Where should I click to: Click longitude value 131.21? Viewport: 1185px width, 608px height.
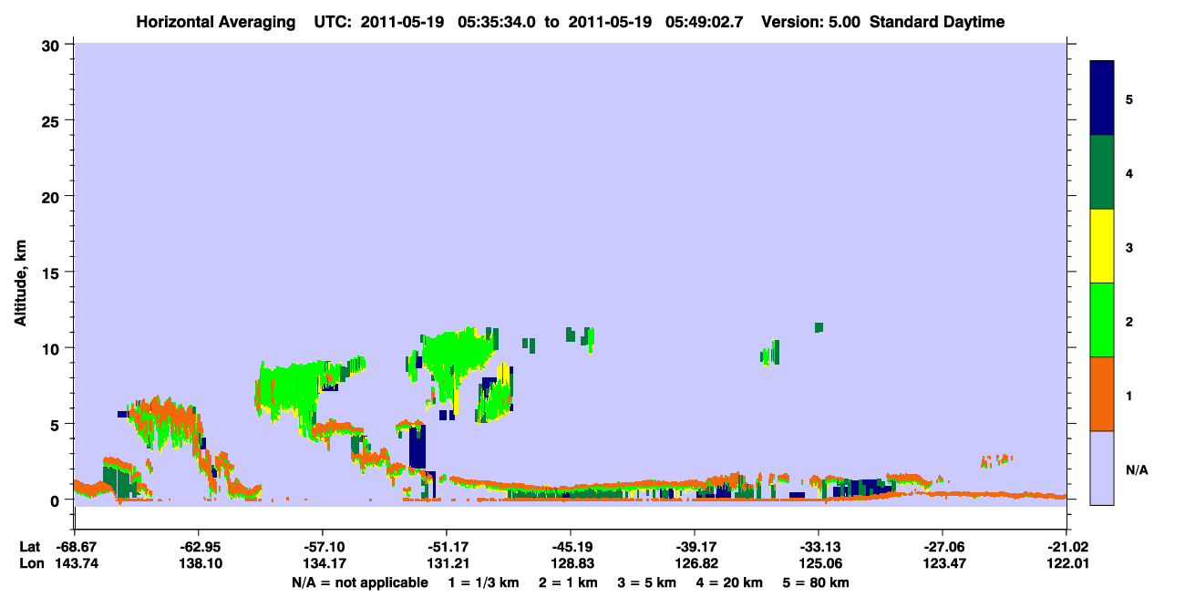click(447, 564)
